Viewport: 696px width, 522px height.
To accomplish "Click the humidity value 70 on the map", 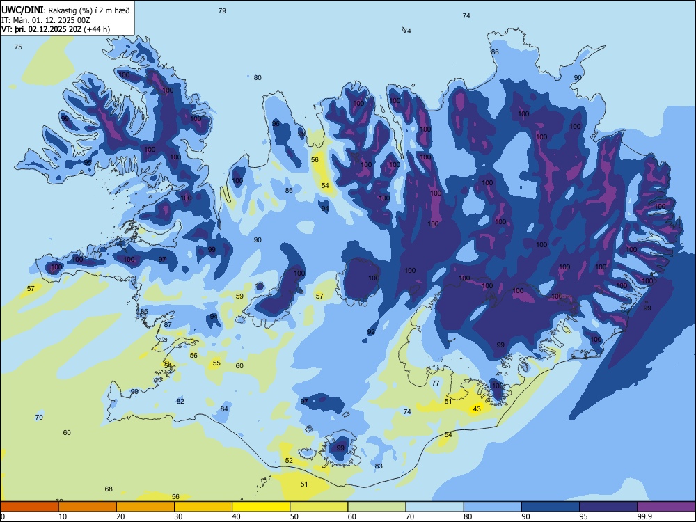I will coord(39,417).
